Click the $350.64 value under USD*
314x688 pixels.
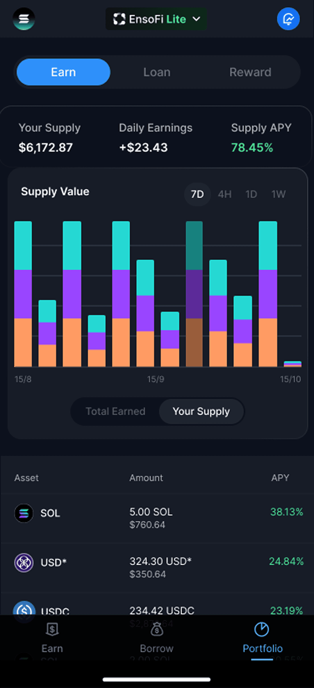[148, 574]
